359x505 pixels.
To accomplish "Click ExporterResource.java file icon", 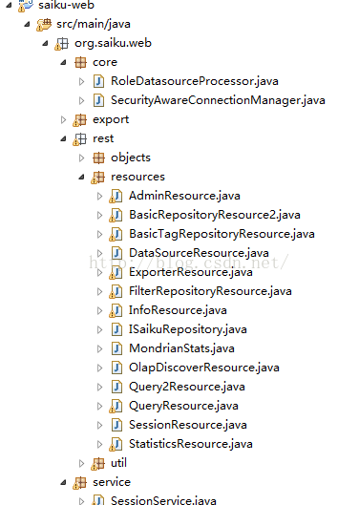I will click(116, 272).
